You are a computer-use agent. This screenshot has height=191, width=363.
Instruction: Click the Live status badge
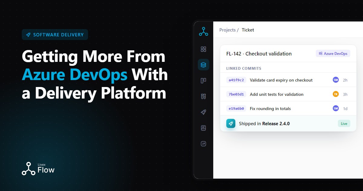344,123
